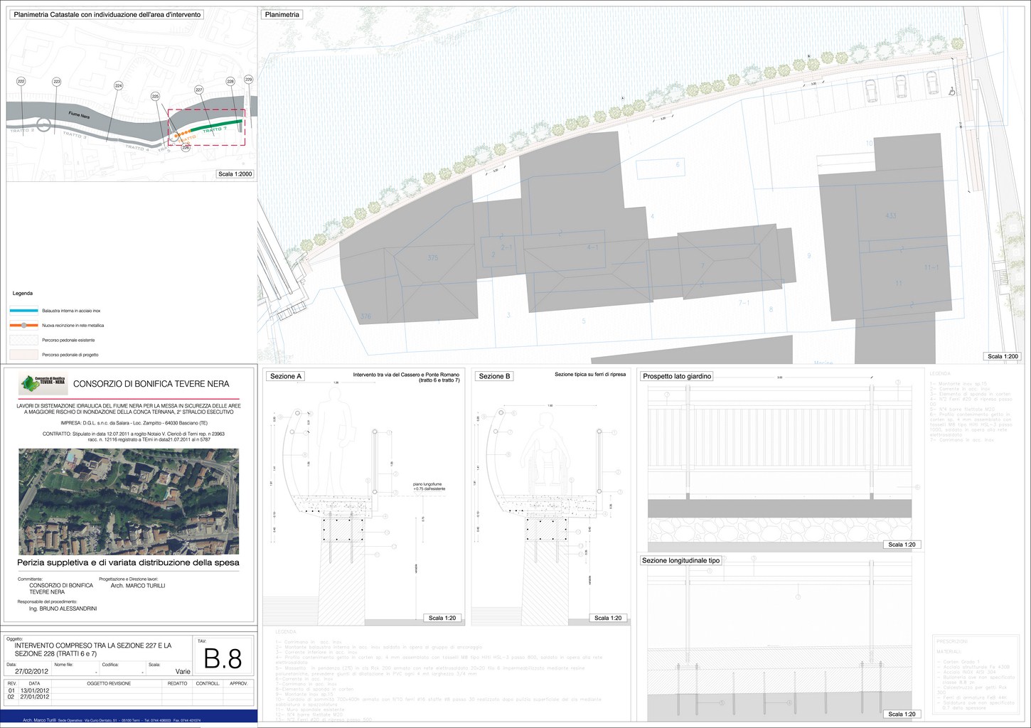Open the aerial photo of the river area
Screen dimensions: 1031x728
click(129, 501)
